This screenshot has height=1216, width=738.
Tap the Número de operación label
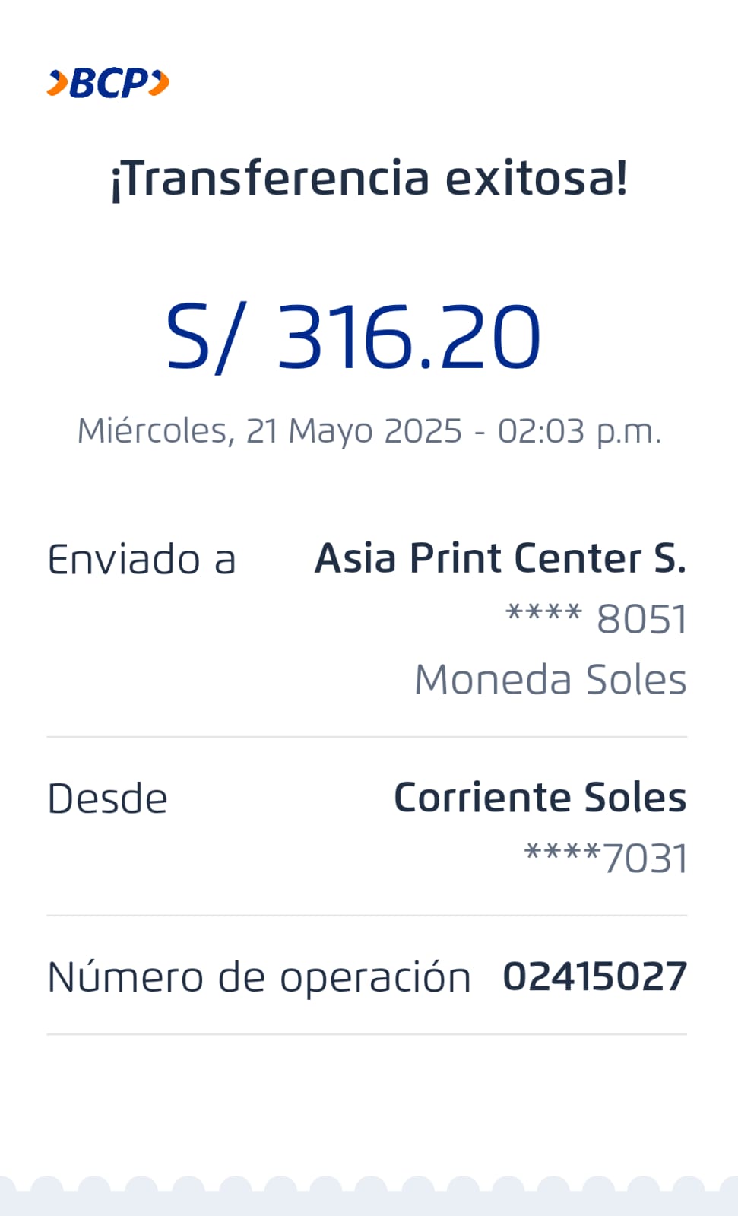[259, 977]
